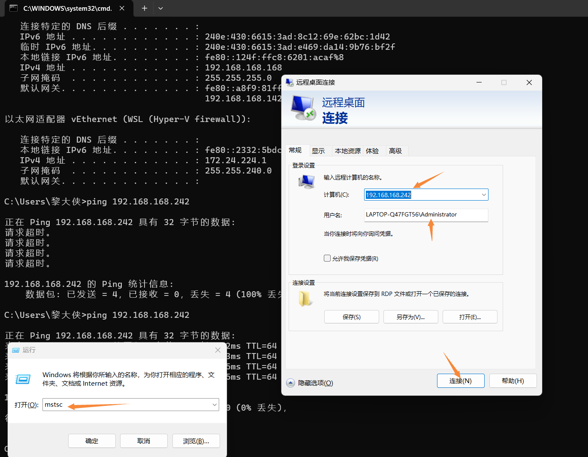Click the 输入远程计算机的名称。 text

353,177
